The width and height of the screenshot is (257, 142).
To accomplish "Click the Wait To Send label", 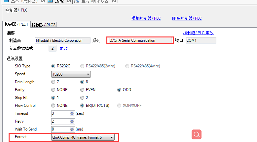I will coord(26,129).
